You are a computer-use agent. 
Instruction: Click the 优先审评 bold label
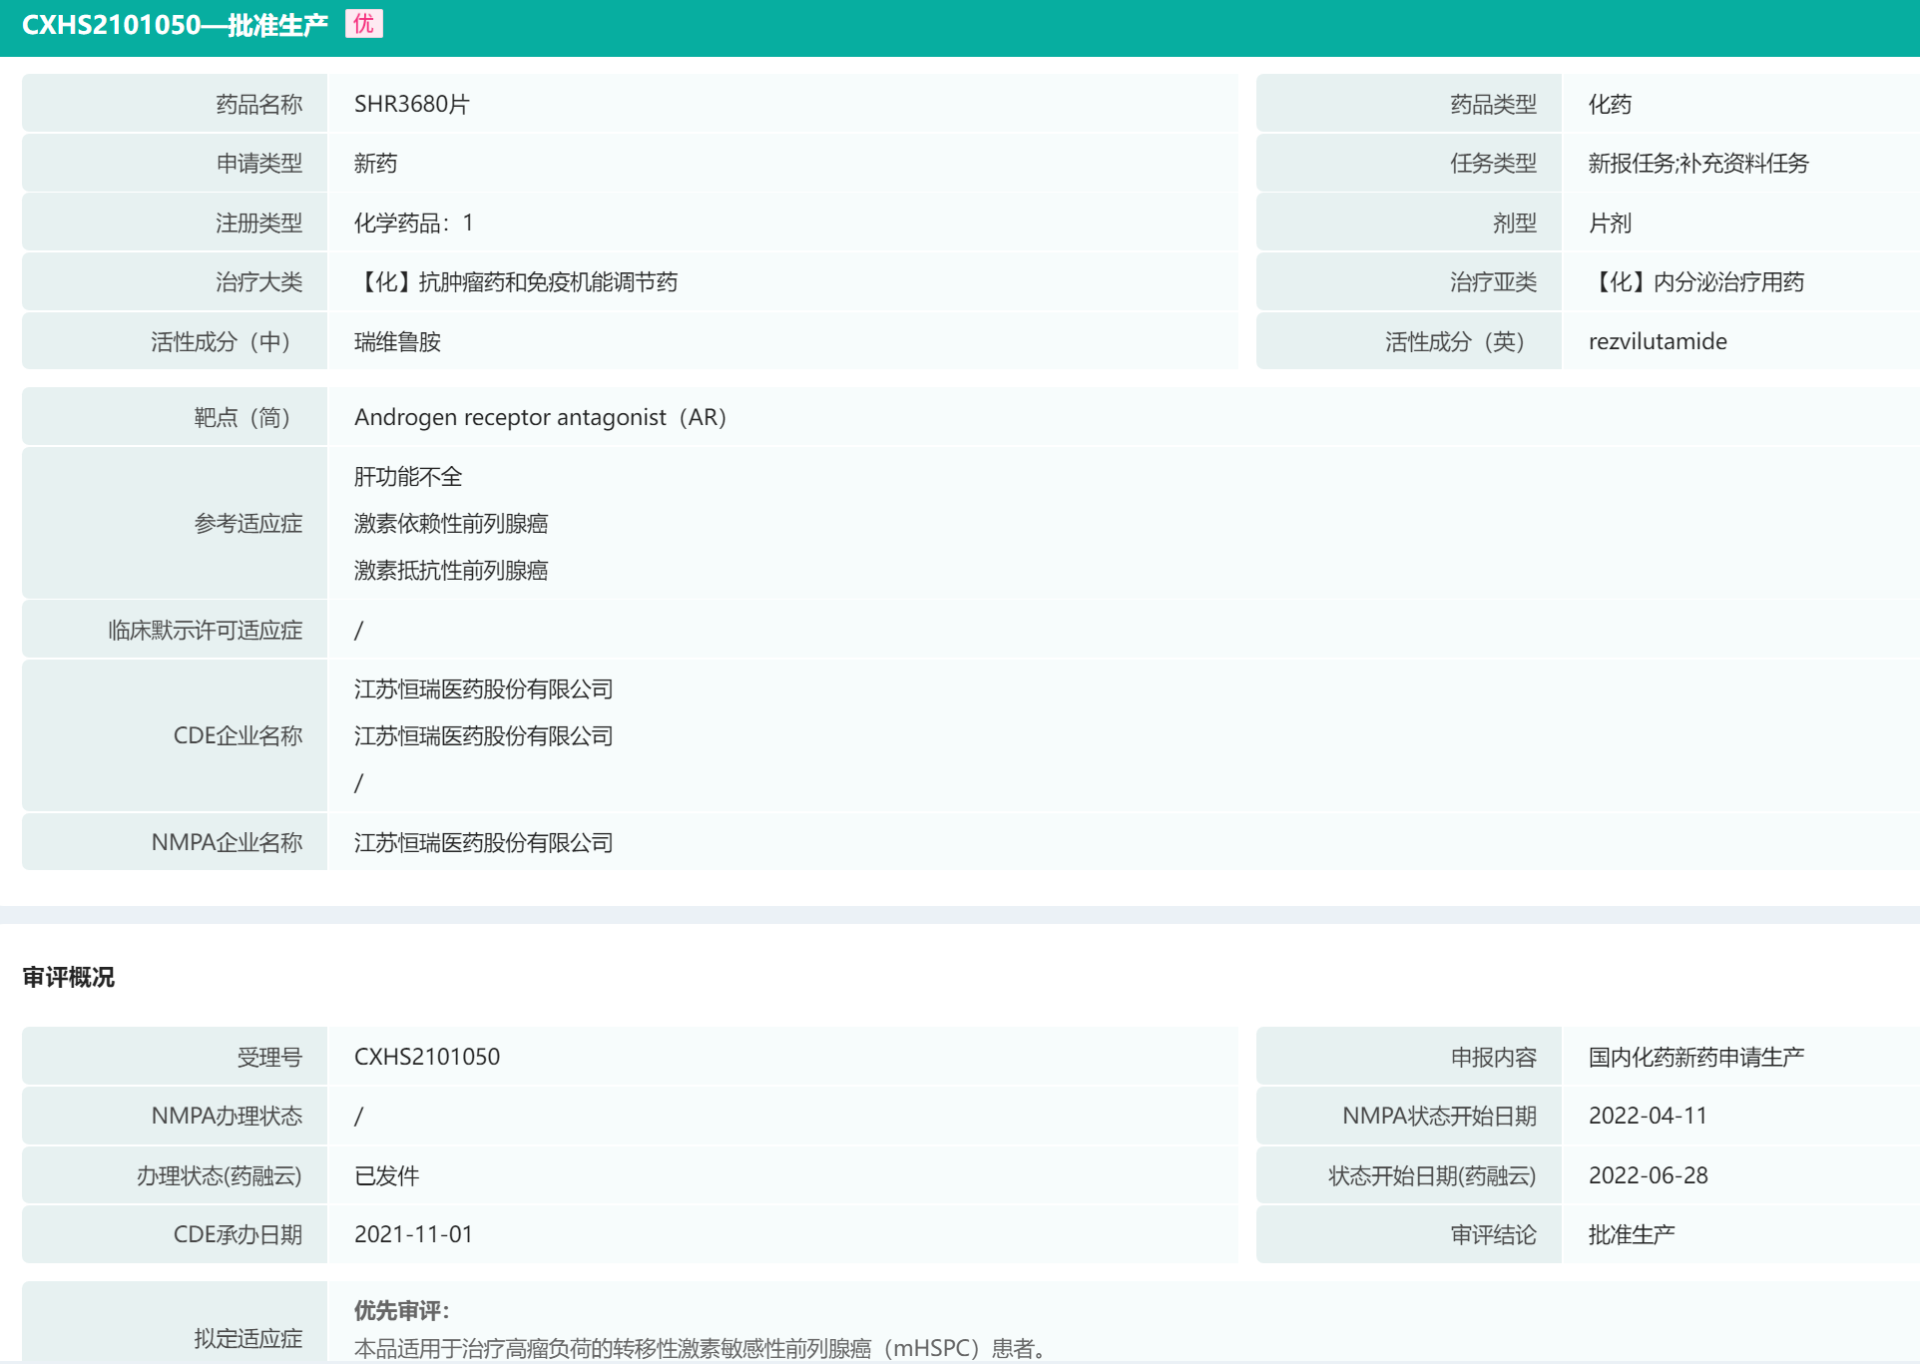[x=401, y=1310]
